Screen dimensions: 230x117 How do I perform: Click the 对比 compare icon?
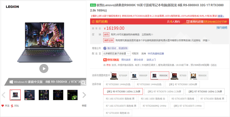[x=12, y=106]
